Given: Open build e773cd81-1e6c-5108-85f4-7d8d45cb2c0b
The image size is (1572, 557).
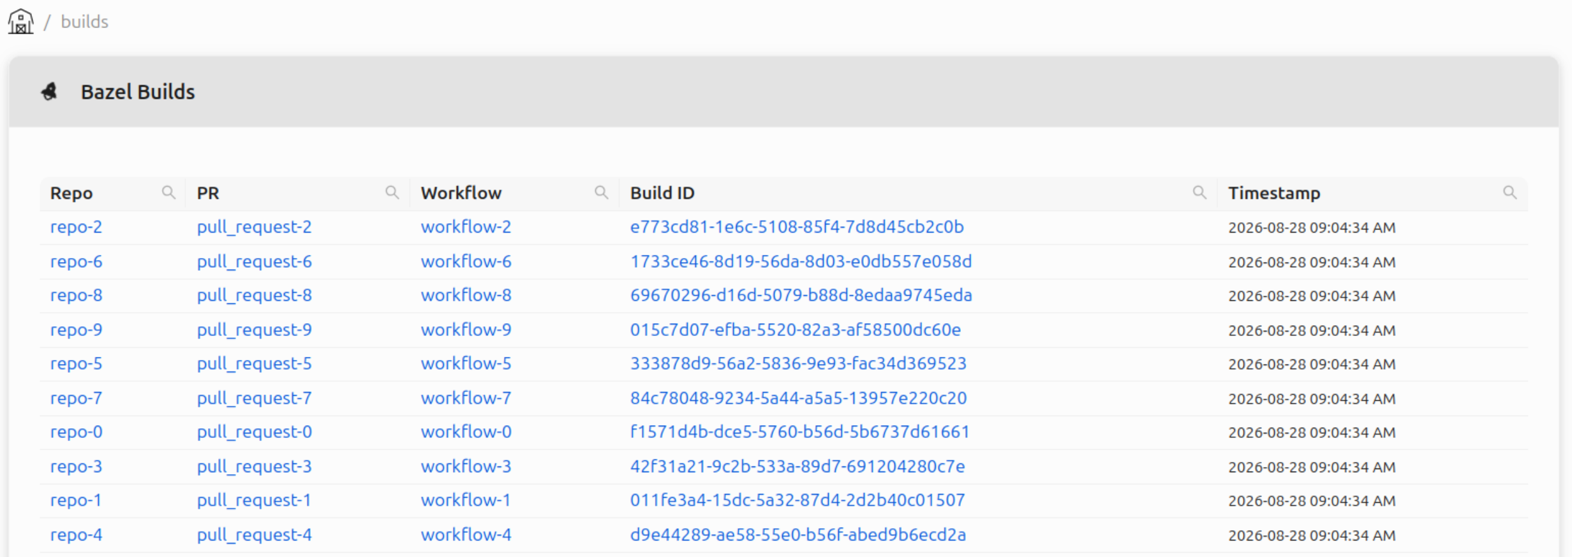Looking at the screenshot, I should [x=797, y=227].
